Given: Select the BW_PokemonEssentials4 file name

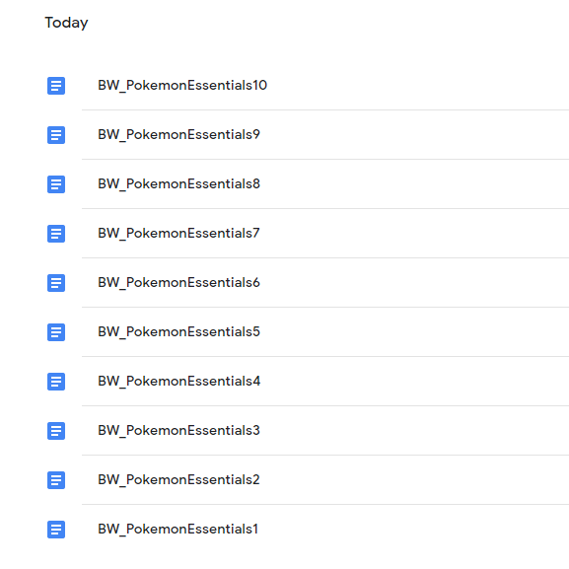Looking at the screenshot, I should (x=178, y=382).
